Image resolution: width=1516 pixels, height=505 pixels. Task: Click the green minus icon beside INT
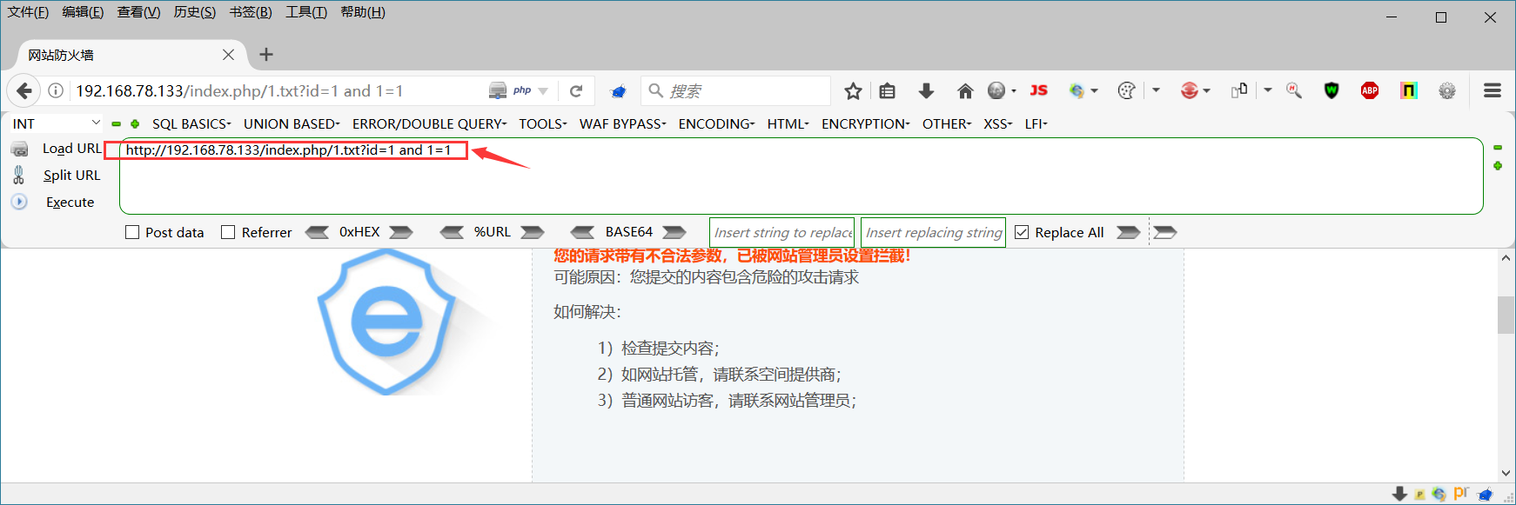(117, 124)
